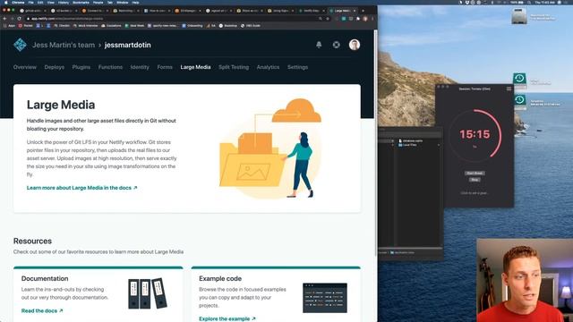573x322 pixels.
Task: Click Explore the example link
Action: click(227, 318)
